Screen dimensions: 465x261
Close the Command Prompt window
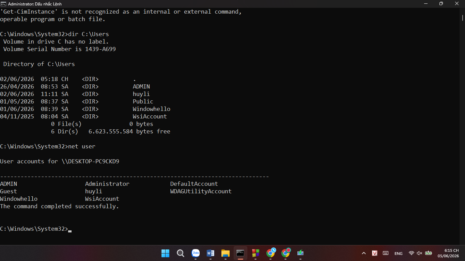[457, 4]
